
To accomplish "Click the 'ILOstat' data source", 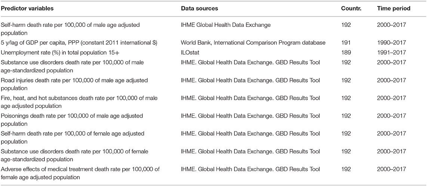I will pyautogui.click(x=190, y=52).
